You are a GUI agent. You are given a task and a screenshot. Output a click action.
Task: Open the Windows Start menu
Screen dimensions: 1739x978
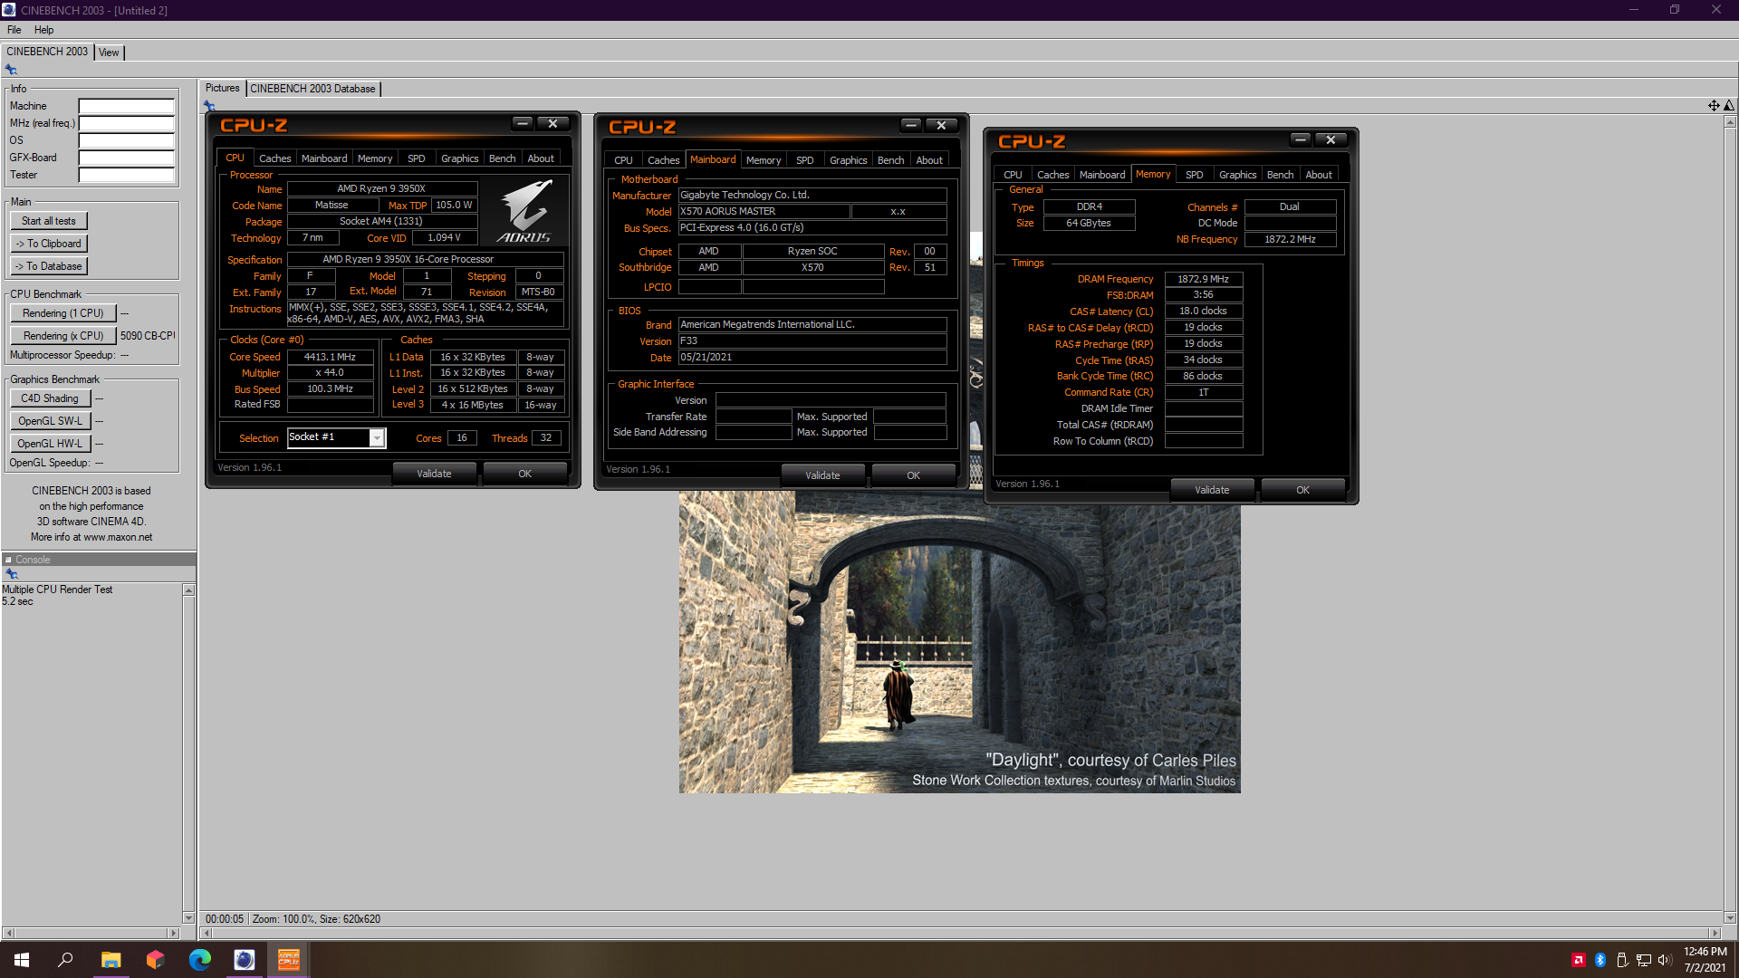22,960
